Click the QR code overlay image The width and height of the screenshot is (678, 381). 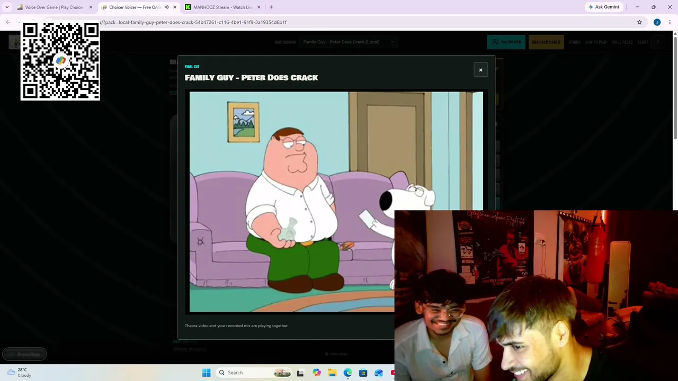click(60, 60)
